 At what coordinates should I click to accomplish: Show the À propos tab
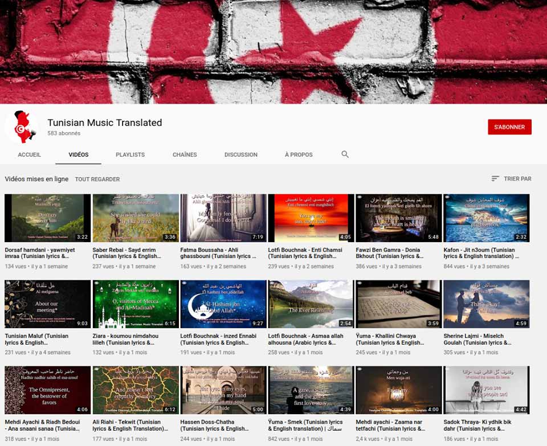tap(299, 154)
